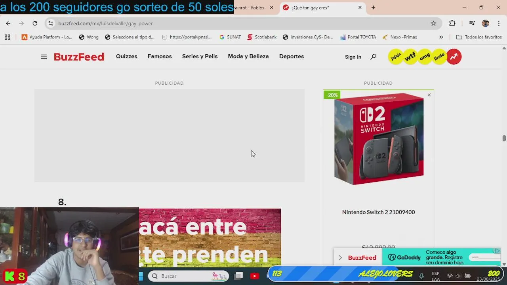Viewport: 507px width, 285px height.
Task: Open the BuzzFeed search magnifier
Action: coord(373,57)
